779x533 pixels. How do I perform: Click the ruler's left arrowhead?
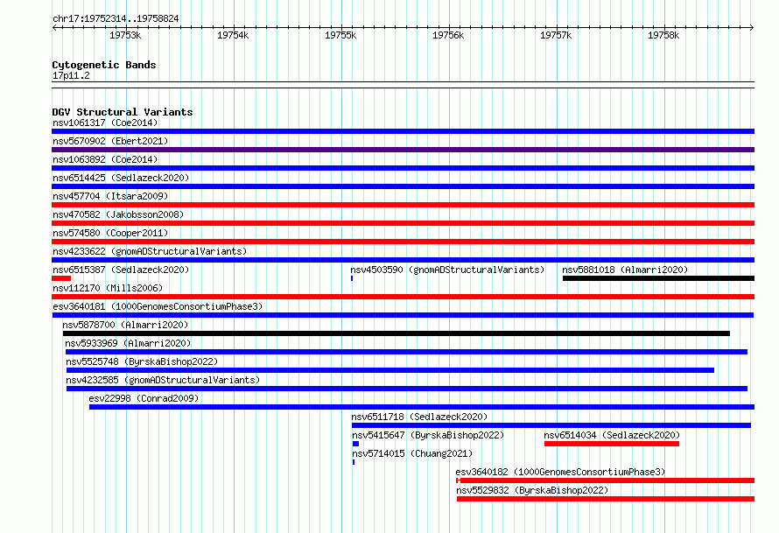(x=54, y=27)
